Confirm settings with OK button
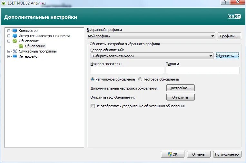This screenshot has width=246, height=163. click(x=172, y=154)
